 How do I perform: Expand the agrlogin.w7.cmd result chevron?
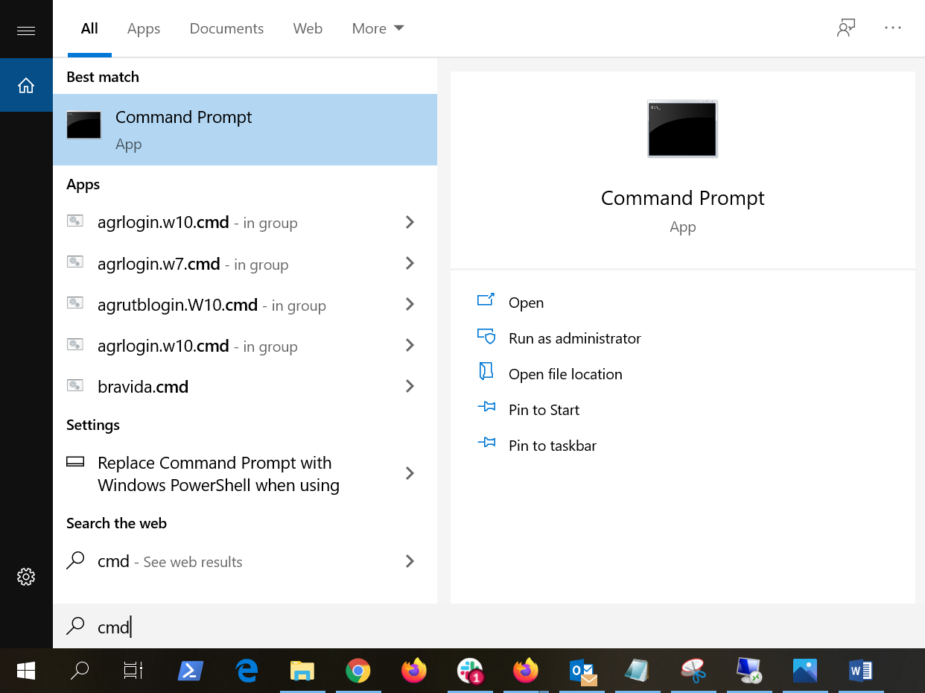[410, 263]
